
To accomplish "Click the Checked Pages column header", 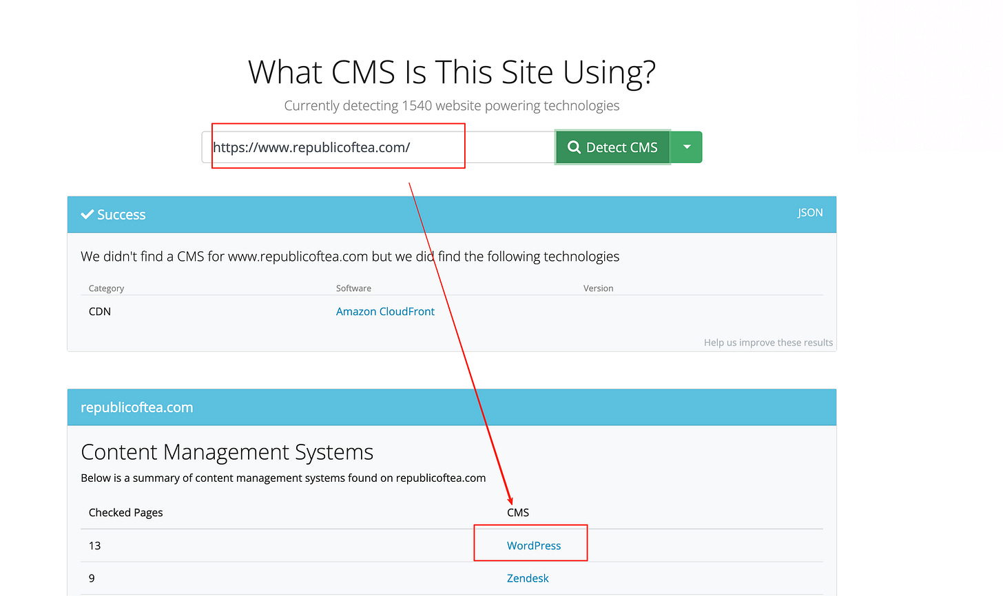I will point(126,513).
